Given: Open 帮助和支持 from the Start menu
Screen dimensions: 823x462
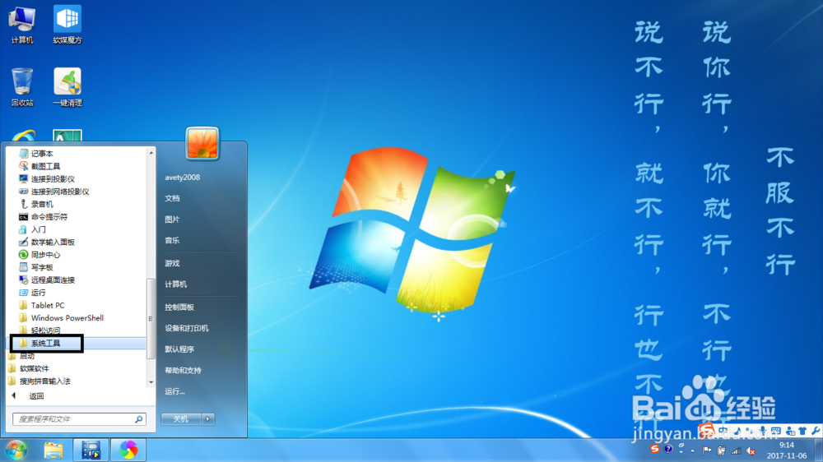Looking at the screenshot, I should coord(183,370).
